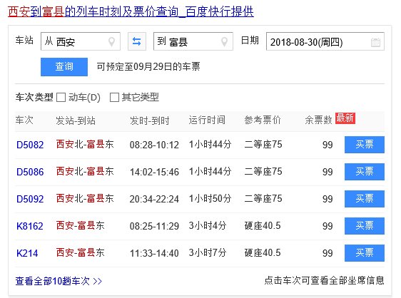This screenshot has height=298, width=401.
Task: Open train D5082 details
Action: 30,145
